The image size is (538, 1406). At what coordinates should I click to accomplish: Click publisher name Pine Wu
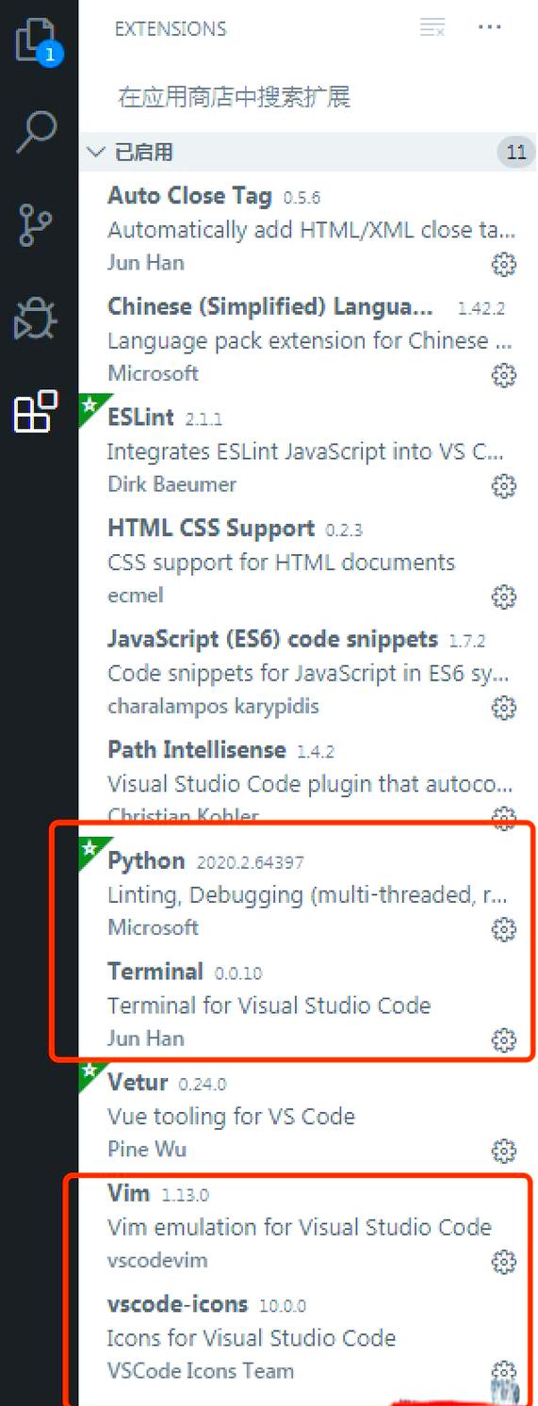click(x=147, y=1150)
